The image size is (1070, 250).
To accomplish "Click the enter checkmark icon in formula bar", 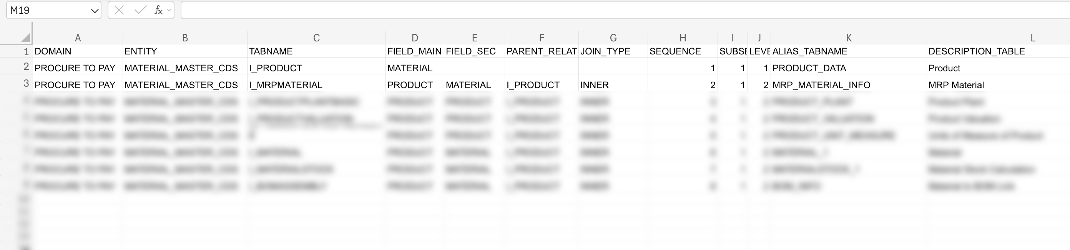I will coord(140,10).
